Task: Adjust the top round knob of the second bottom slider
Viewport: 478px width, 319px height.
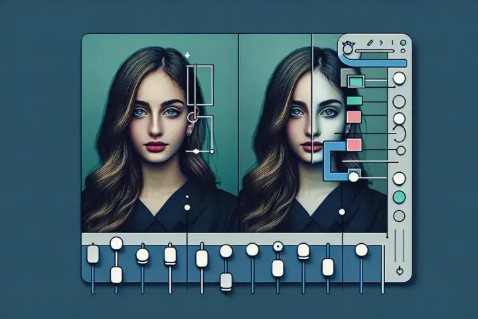Action: point(116,243)
